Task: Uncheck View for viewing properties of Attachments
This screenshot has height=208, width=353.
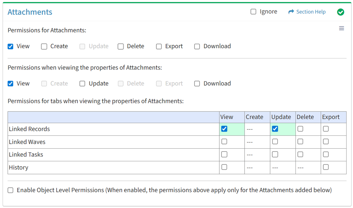Action: (10, 84)
